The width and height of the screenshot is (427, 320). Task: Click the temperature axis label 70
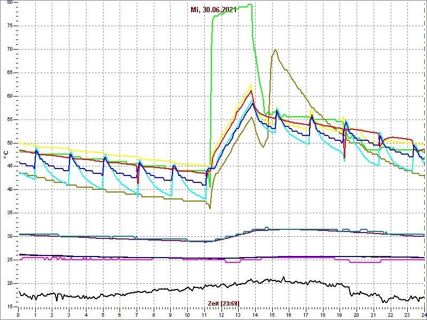click(9, 49)
